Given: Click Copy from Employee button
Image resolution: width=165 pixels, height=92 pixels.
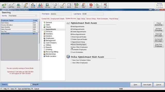Looking at the screenshot, I should point(159,45).
